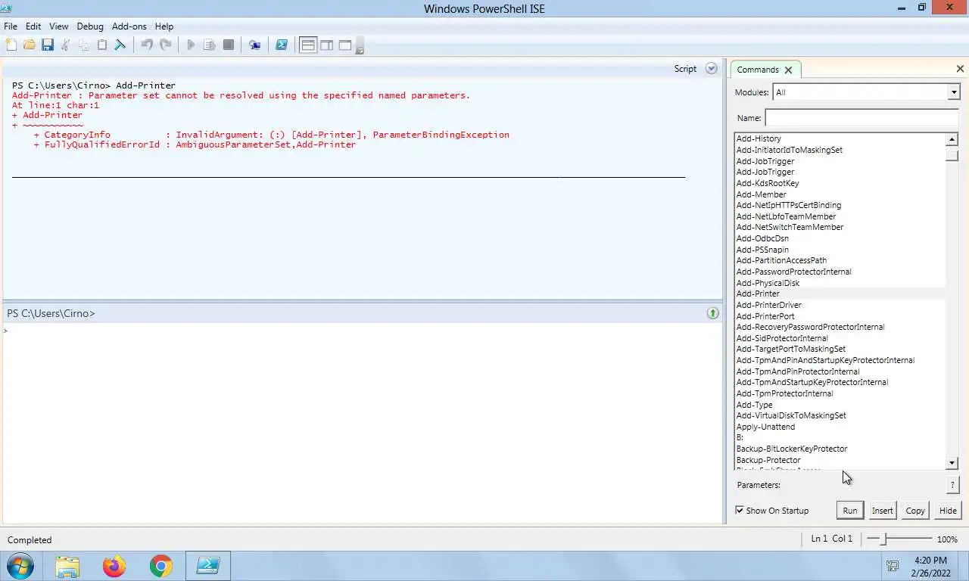
Task: Click the commands list scrollbar down arrow
Action: click(x=952, y=463)
